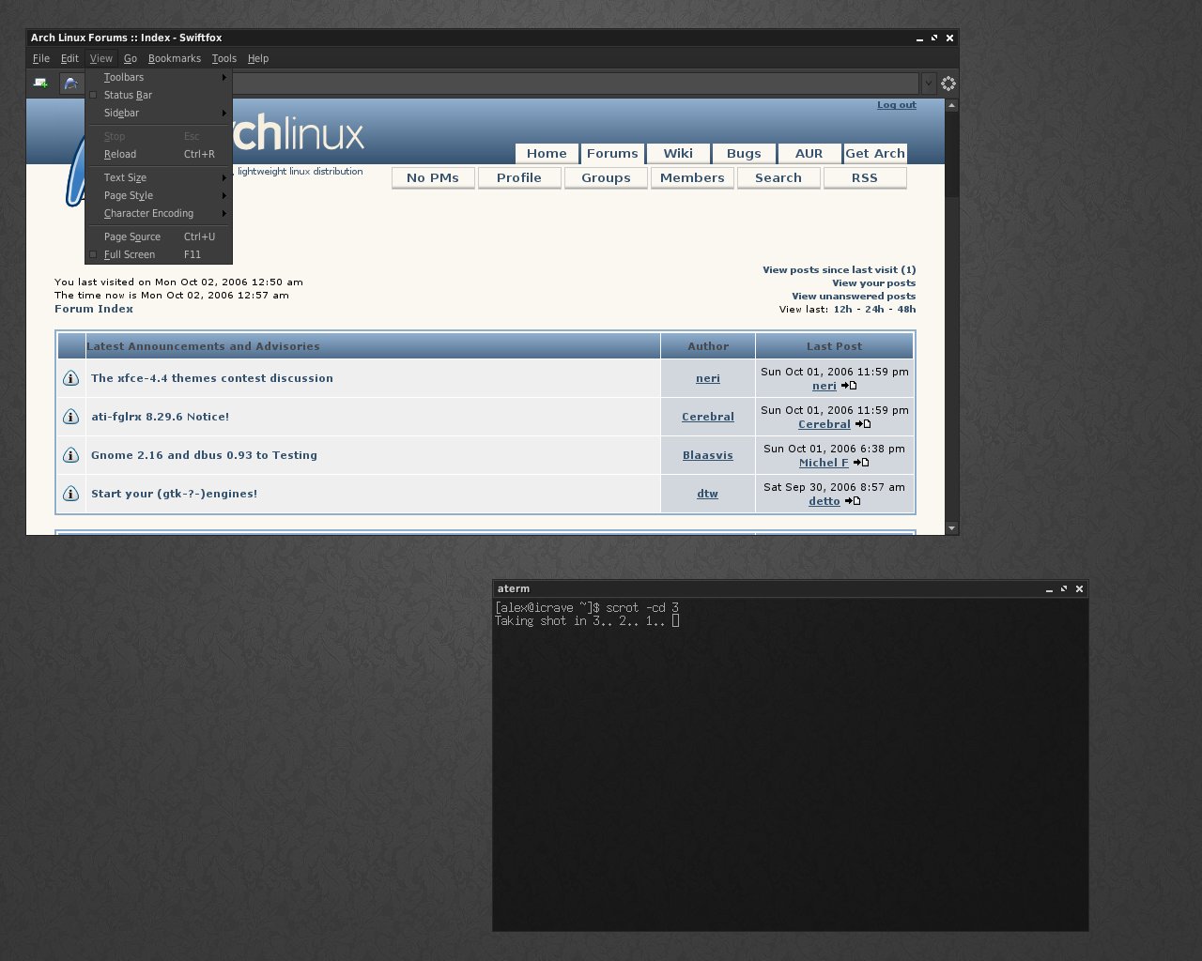Viewport: 1202px width, 961px height.
Task: Click the Forums navigation tab
Action: point(612,153)
